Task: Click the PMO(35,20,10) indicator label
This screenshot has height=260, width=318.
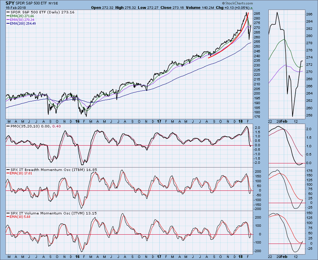Action: [34, 126]
